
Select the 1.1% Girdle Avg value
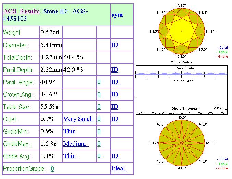48,156
